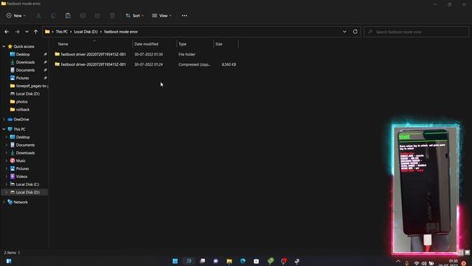Select Local Disk (C:) in sidebar

27,184
